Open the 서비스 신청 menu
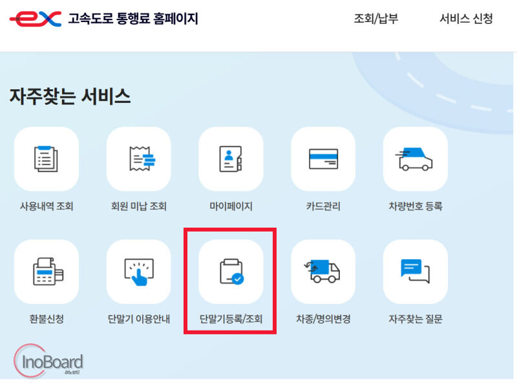The image size is (517, 388). click(466, 19)
